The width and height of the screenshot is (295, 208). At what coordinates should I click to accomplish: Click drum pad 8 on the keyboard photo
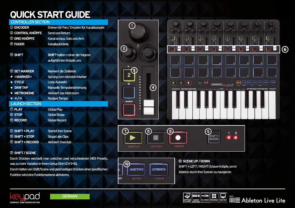click(x=272, y=73)
